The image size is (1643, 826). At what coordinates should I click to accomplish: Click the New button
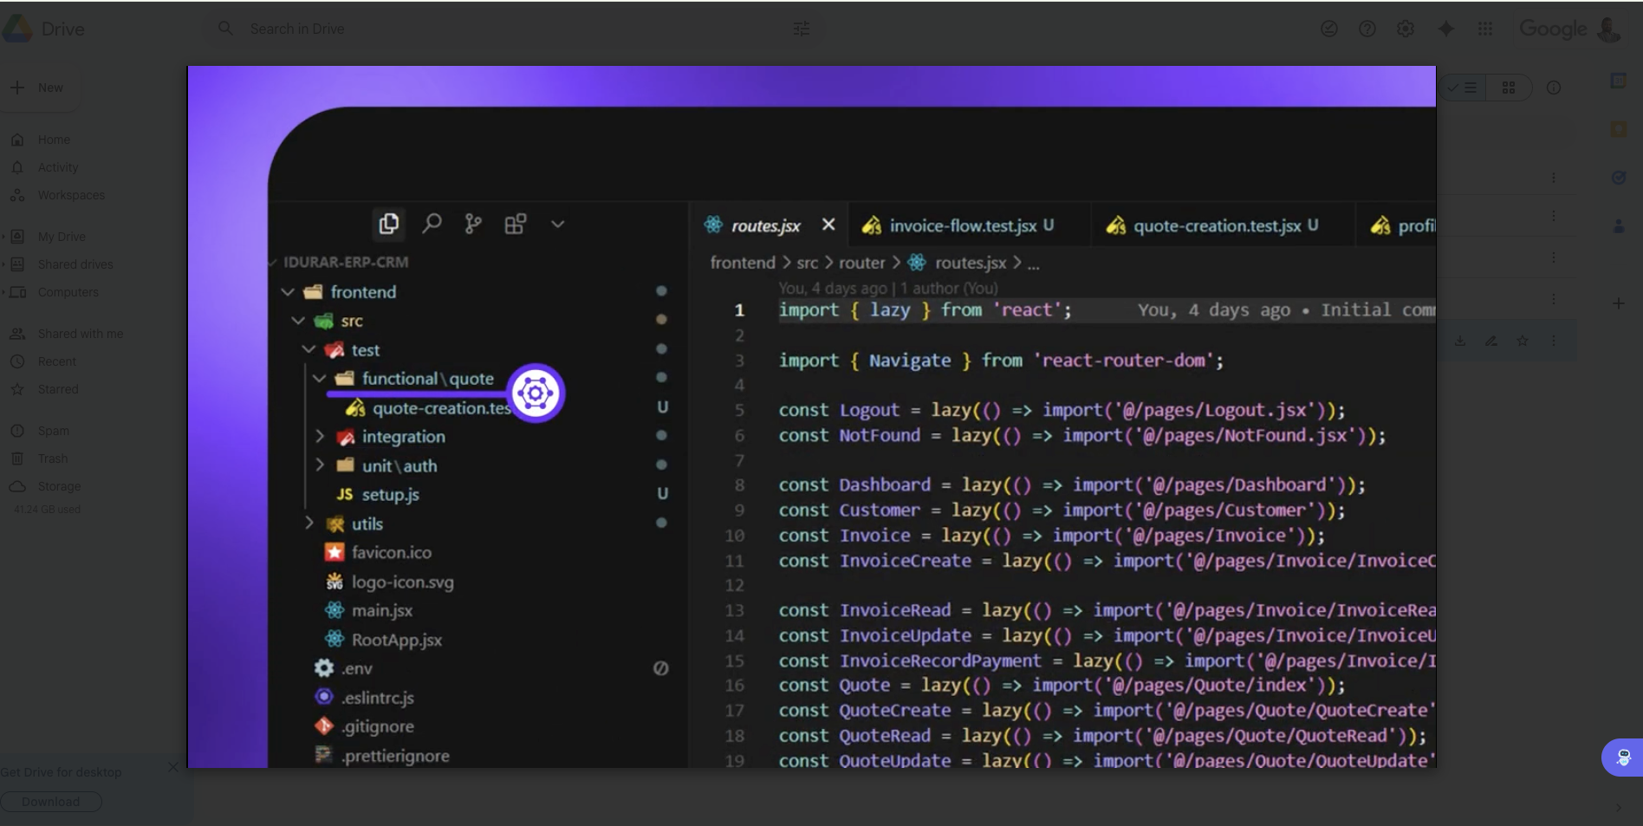[x=39, y=88]
